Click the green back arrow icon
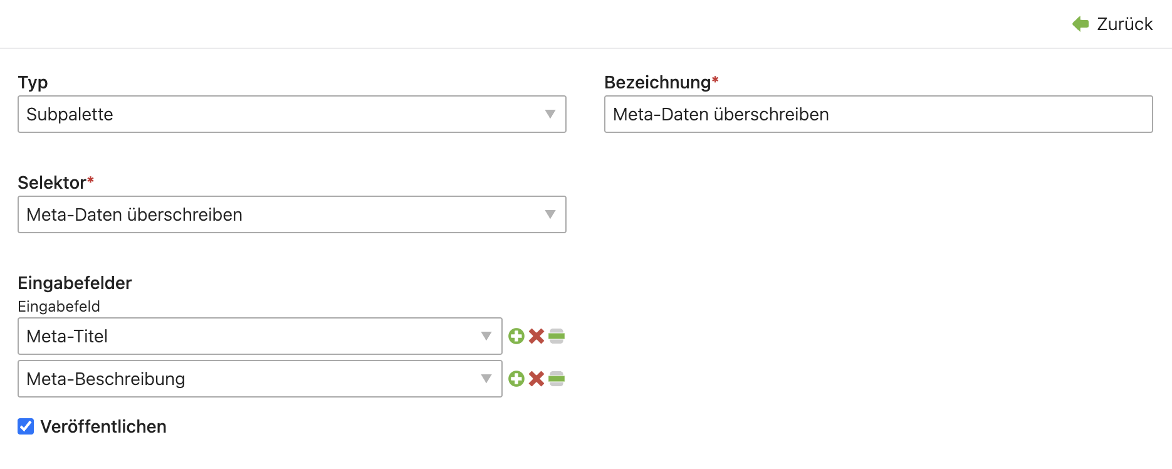 (1080, 24)
